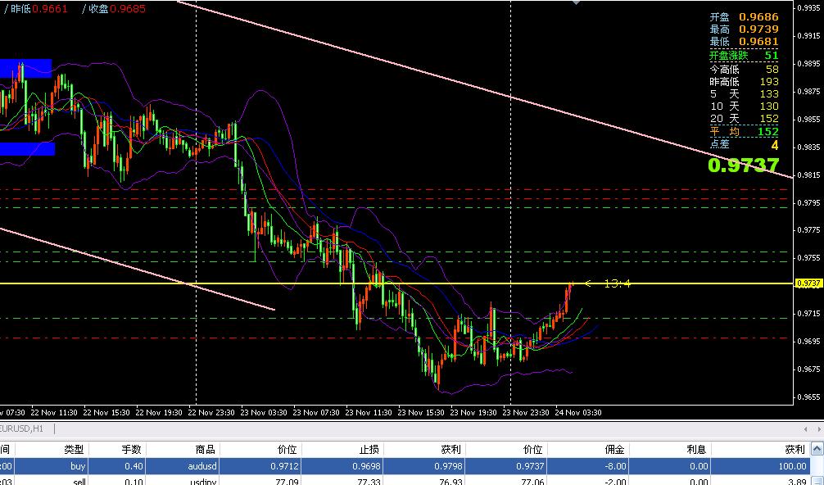Click the 点差 4 spread label
This screenshot has width=824, height=485.
(x=744, y=144)
